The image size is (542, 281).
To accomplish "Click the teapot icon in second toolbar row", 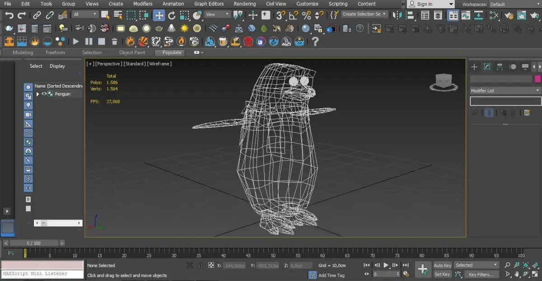I will click(x=9, y=28).
